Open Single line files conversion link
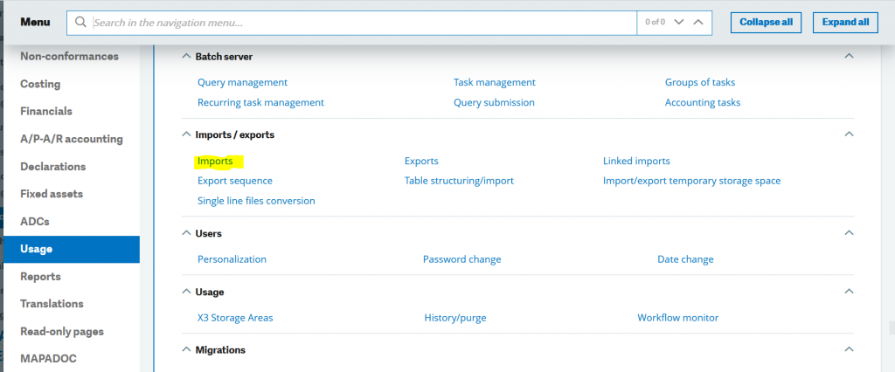 click(256, 201)
